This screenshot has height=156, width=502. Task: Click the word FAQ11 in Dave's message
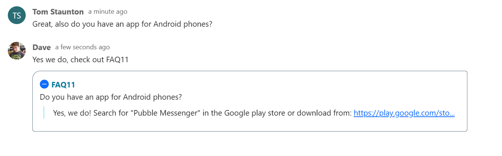coord(117,60)
